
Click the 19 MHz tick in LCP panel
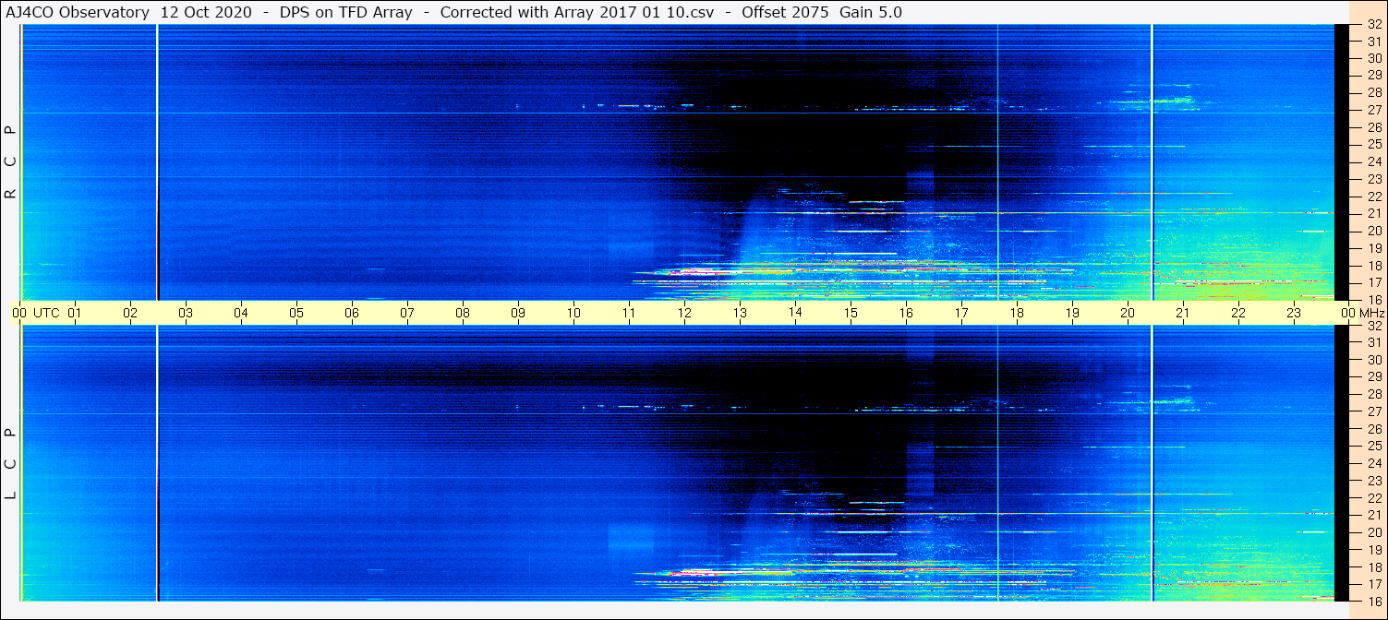click(1373, 550)
